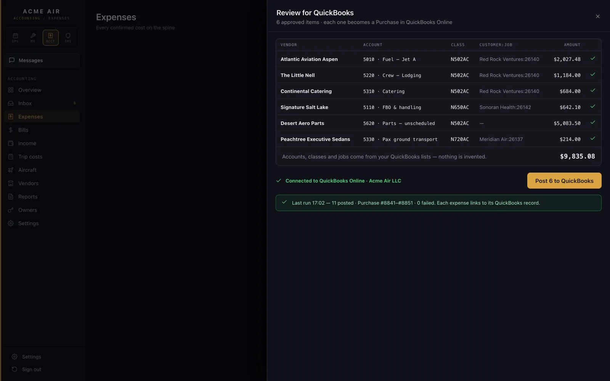Click the Sign out icon
Image resolution: width=610 pixels, height=381 pixels.
coord(14,369)
